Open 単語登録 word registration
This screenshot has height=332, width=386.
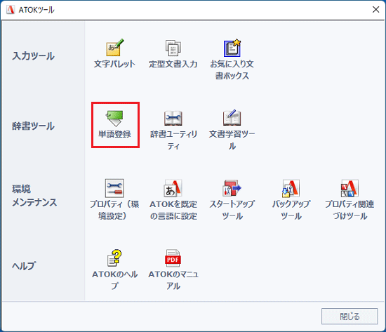[115, 124]
